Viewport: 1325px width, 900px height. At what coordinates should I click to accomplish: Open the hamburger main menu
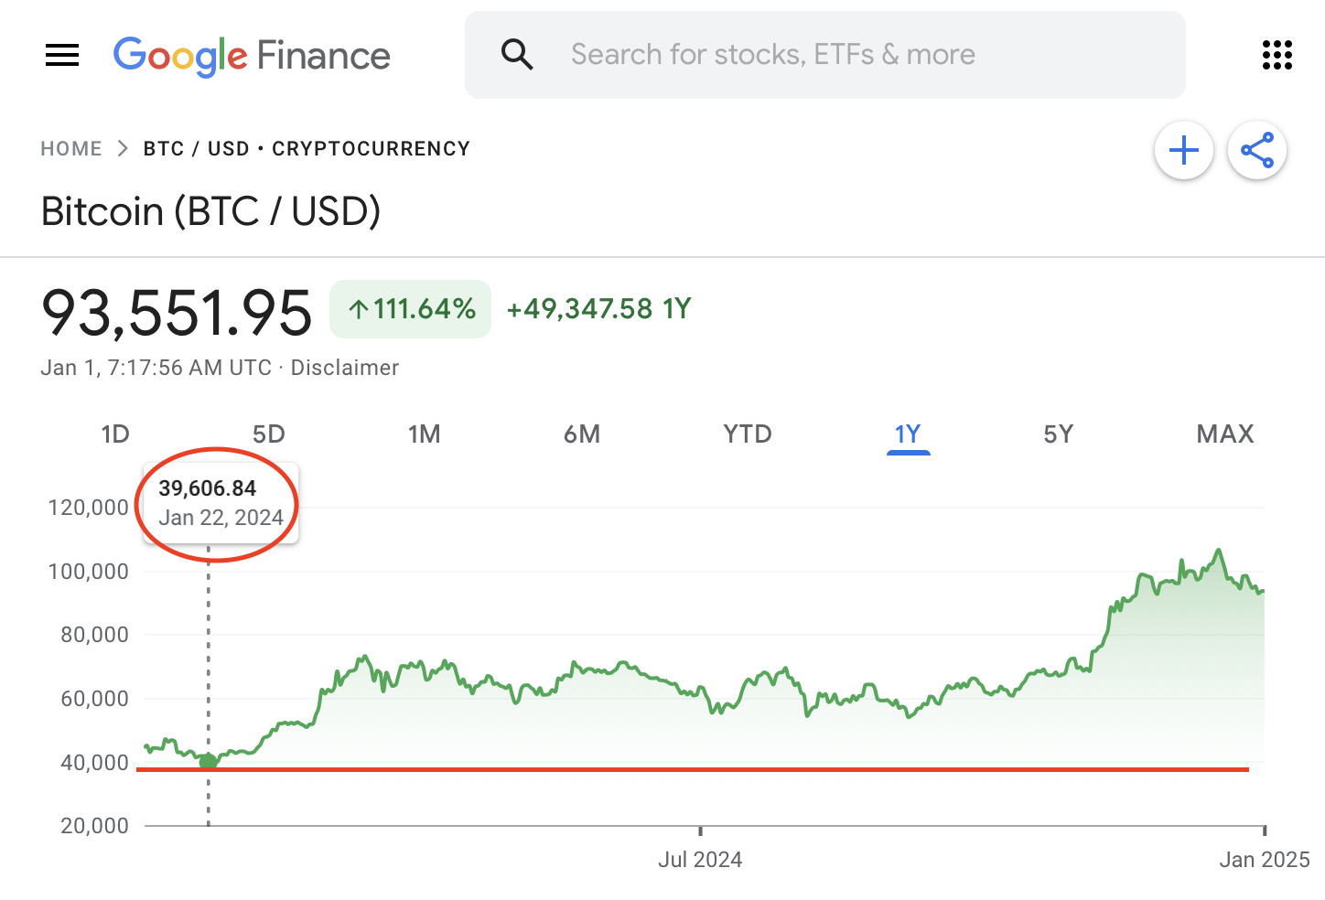tap(62, 55)
